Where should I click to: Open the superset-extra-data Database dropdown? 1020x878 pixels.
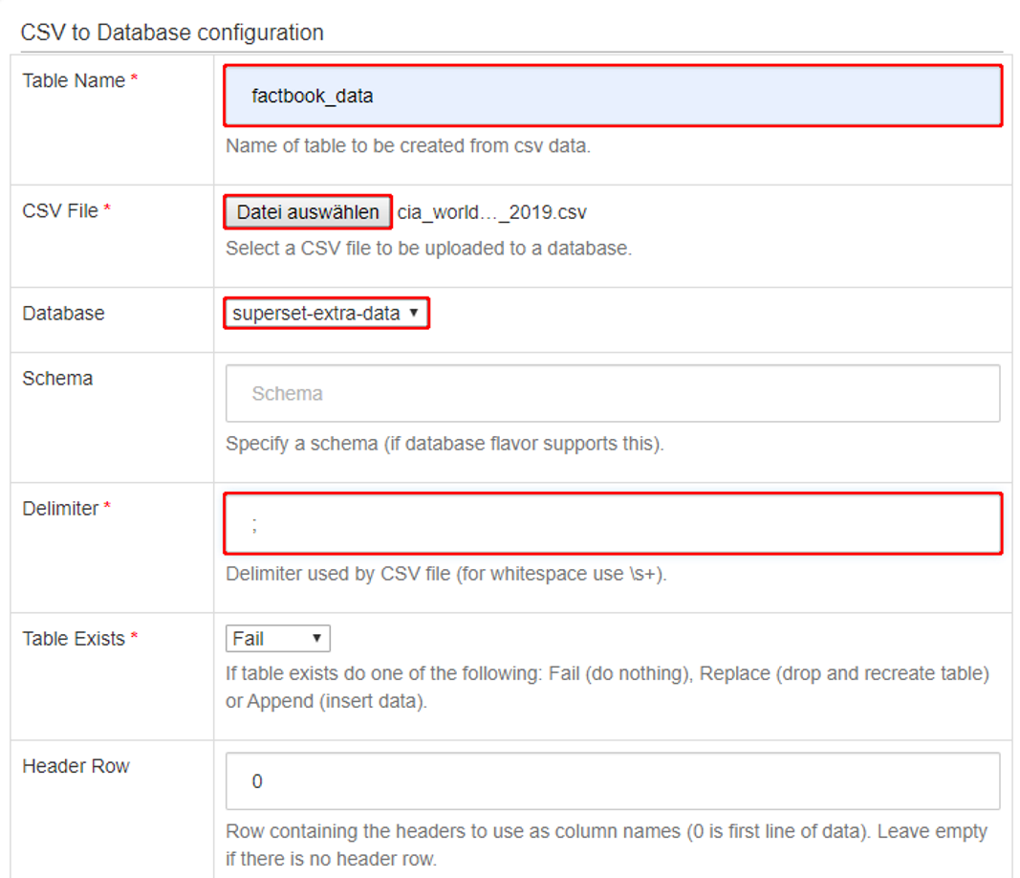(x=326, y=313)
